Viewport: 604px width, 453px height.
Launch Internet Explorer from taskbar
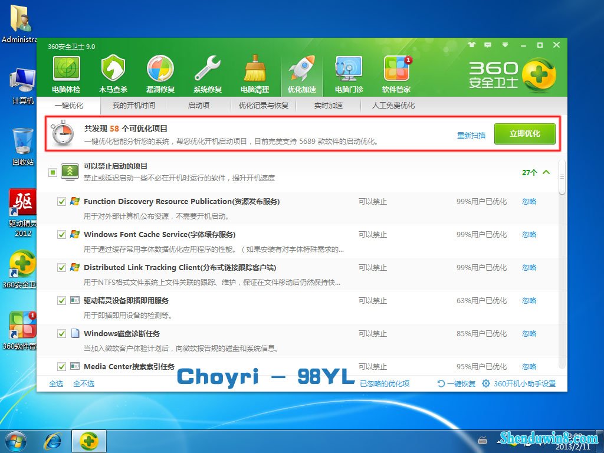52,441
